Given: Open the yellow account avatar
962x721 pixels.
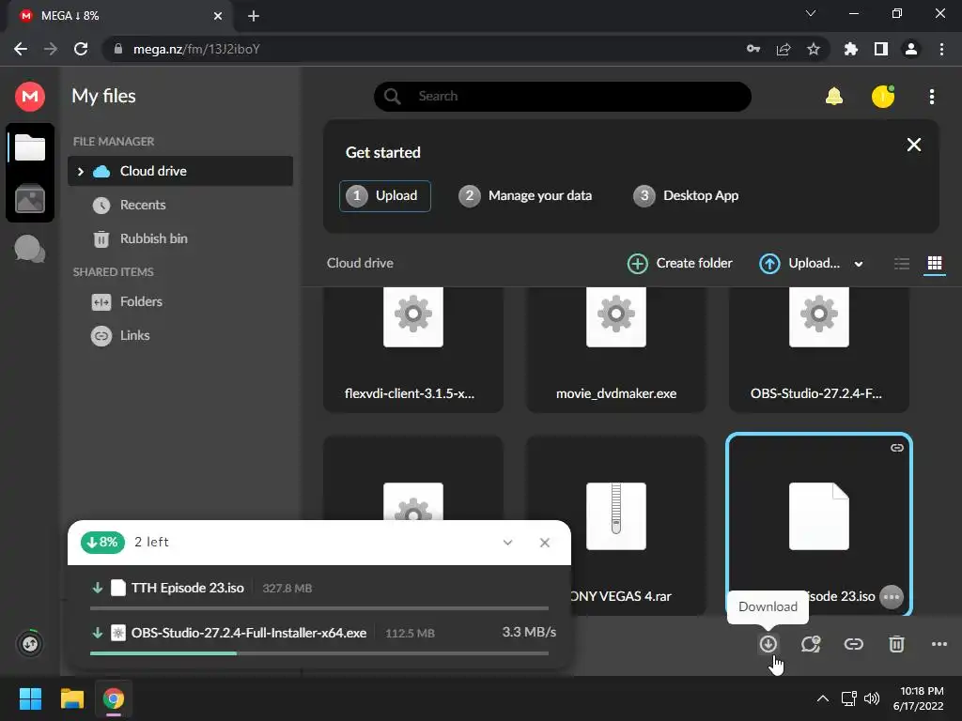Looking at the screenshot, I should coord(883,97).
